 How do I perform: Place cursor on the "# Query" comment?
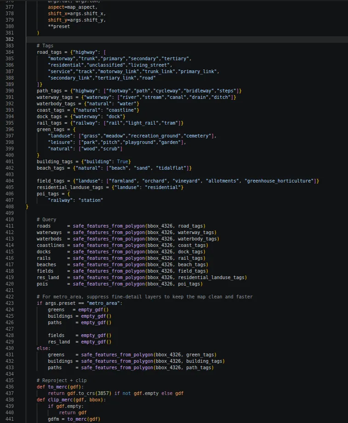pos(46,220)
